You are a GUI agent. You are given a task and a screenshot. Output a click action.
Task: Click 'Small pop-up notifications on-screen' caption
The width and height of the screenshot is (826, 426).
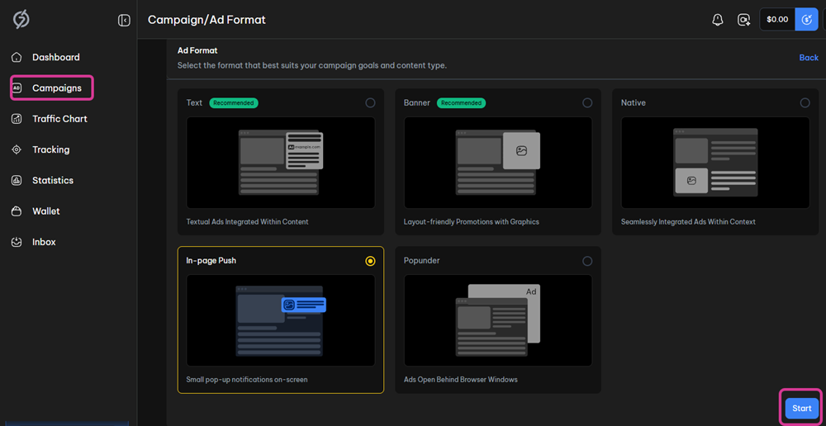tap(247, 379)
